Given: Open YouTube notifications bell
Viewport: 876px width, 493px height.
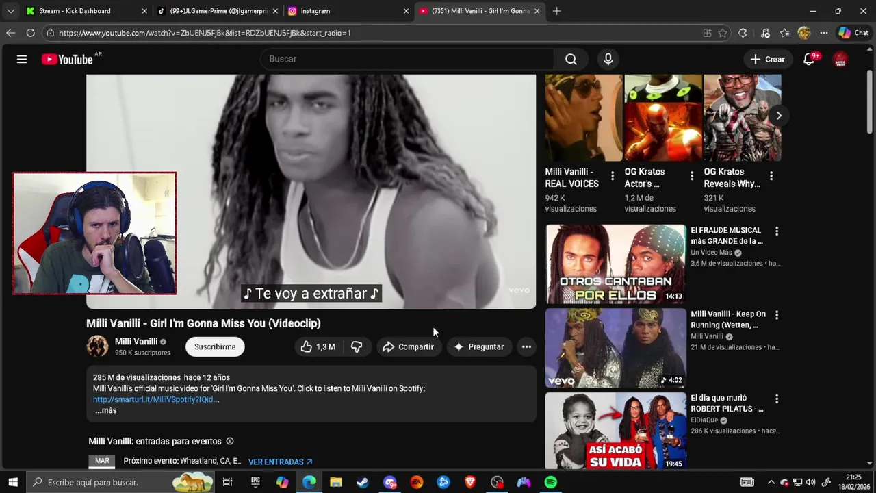Looking at the screenshot, I should coord(809,60).
